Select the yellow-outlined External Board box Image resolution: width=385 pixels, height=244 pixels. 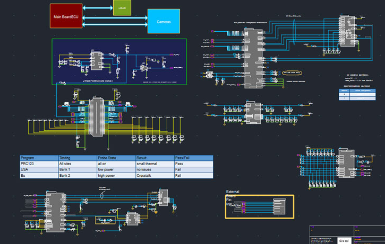[x=259, y=207]
